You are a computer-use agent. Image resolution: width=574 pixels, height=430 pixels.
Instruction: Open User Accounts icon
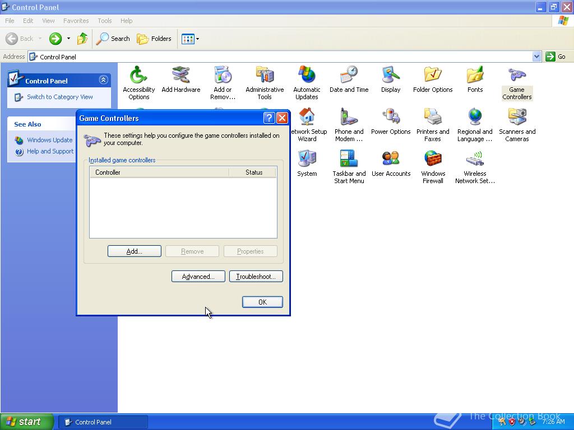click(x=391, y=163)
